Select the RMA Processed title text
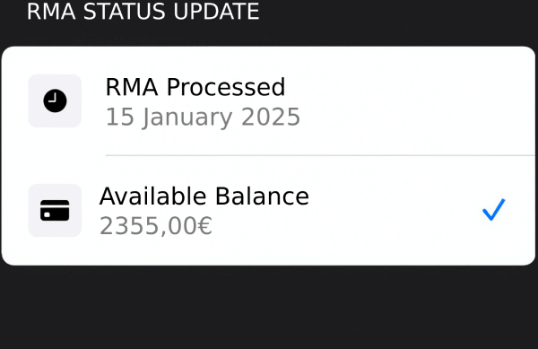538x349 pixels. click(195, 87)
